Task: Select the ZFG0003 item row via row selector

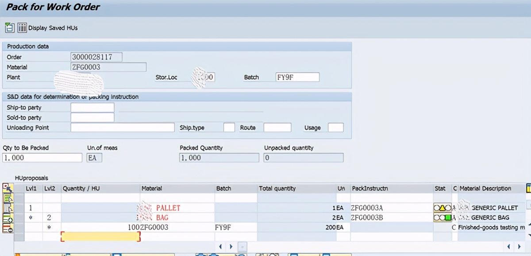Action: pos(19,227)
